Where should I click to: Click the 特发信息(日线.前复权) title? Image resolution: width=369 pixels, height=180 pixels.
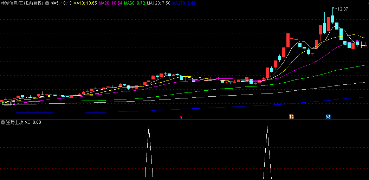pyautogui.click(x=22, y=3)
